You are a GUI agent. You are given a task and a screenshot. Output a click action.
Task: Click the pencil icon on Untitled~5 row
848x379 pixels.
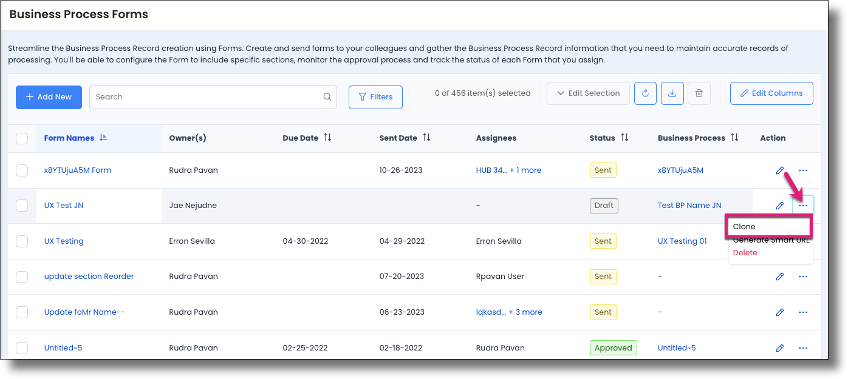coord(780,347)
